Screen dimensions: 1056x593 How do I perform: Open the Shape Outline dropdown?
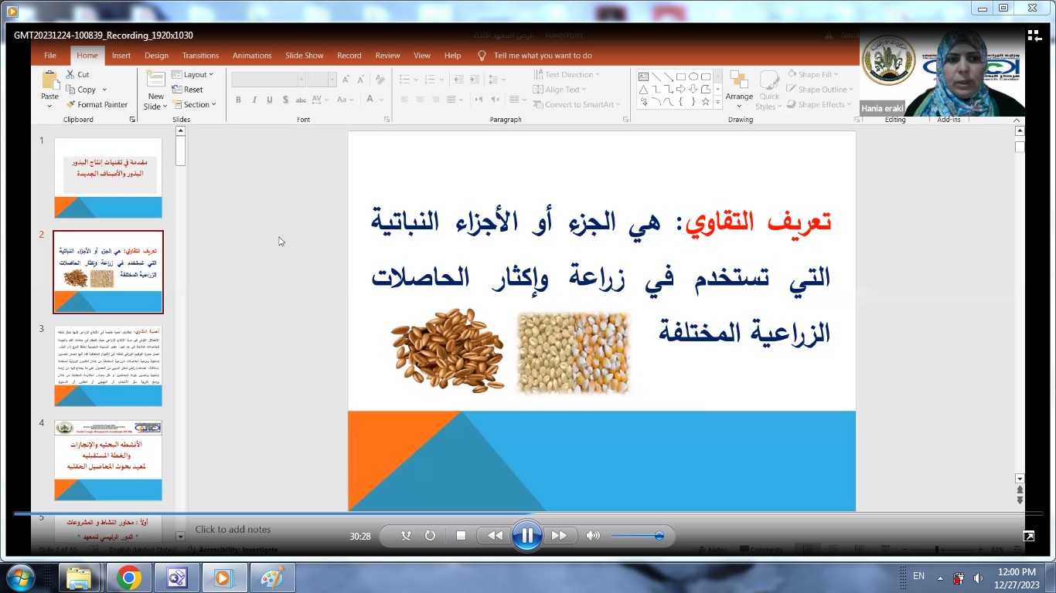pyautogui.click(x=819, y=90)
